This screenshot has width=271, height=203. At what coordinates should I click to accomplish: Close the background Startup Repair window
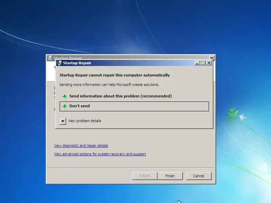pos(211,58)
